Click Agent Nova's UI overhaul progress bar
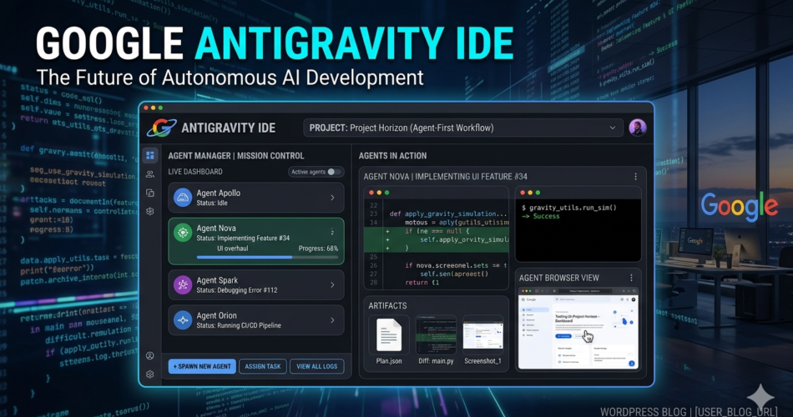Viewport: 793px width, 417px height. [x=255, y=258]
